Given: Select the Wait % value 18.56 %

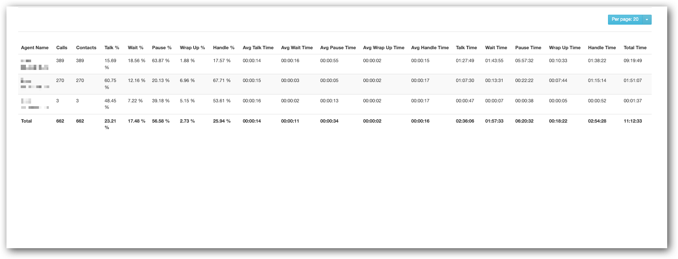Looking at the screenshot, I should coord(137,61).
